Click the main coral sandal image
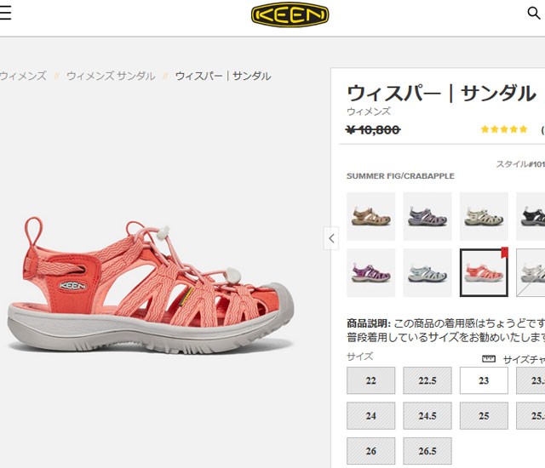The image size is (545, 468). [x=151, y=285]
